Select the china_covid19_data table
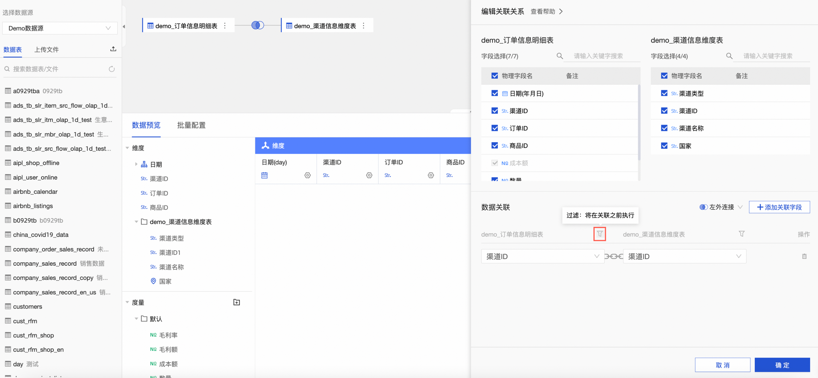818x378 pixels. 40,235
